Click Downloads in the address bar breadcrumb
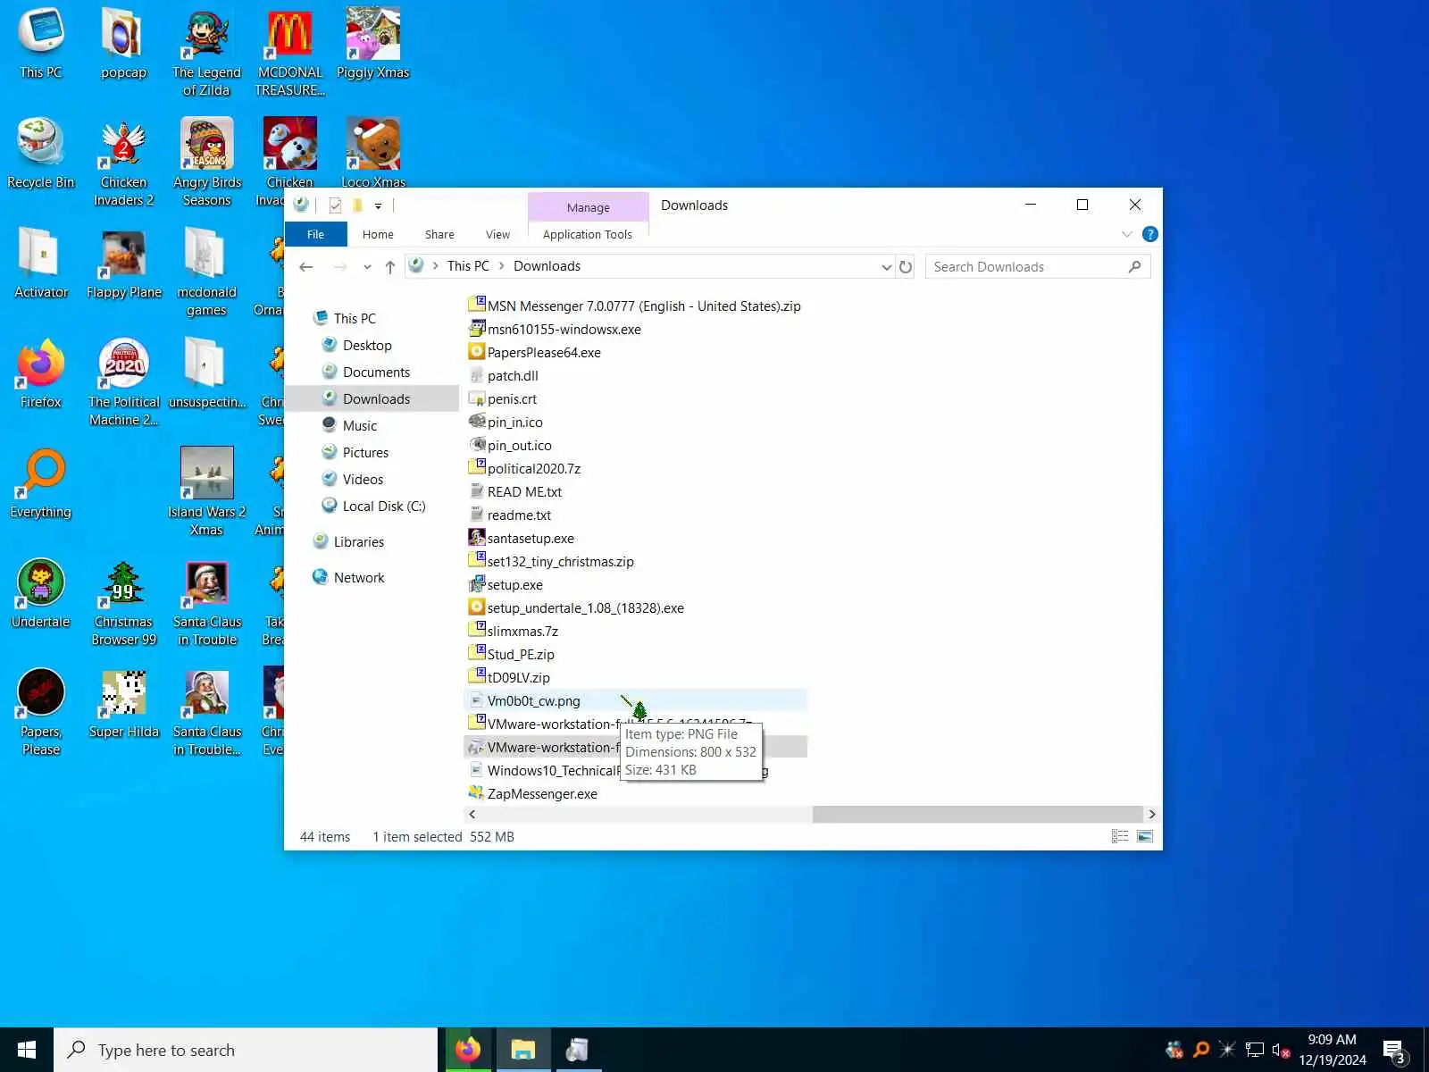Image resolution: width=1429 pixels, height=1072 pixels. [547, 266]
